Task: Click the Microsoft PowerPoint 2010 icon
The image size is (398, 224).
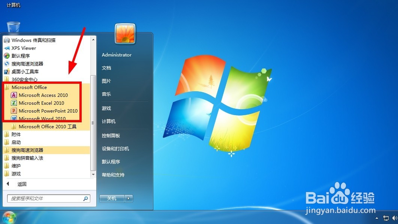Action: 14,111
